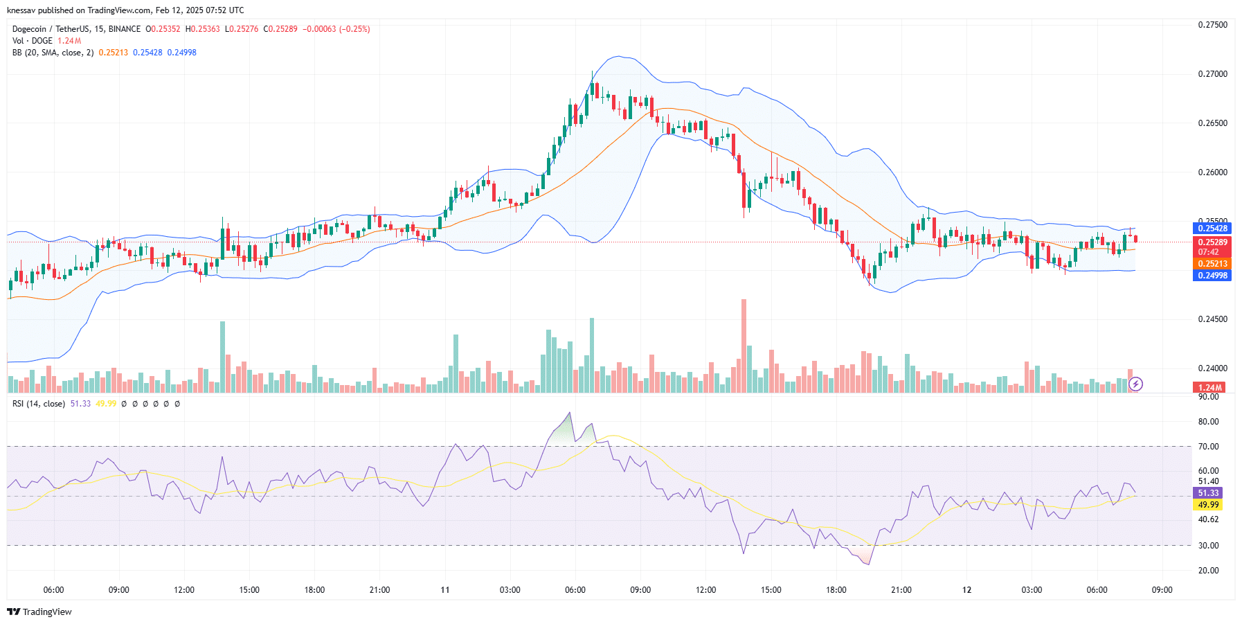Click the purple lightning bolt icon
This screenshot has width=1242, height=624.
[1135, 384]
